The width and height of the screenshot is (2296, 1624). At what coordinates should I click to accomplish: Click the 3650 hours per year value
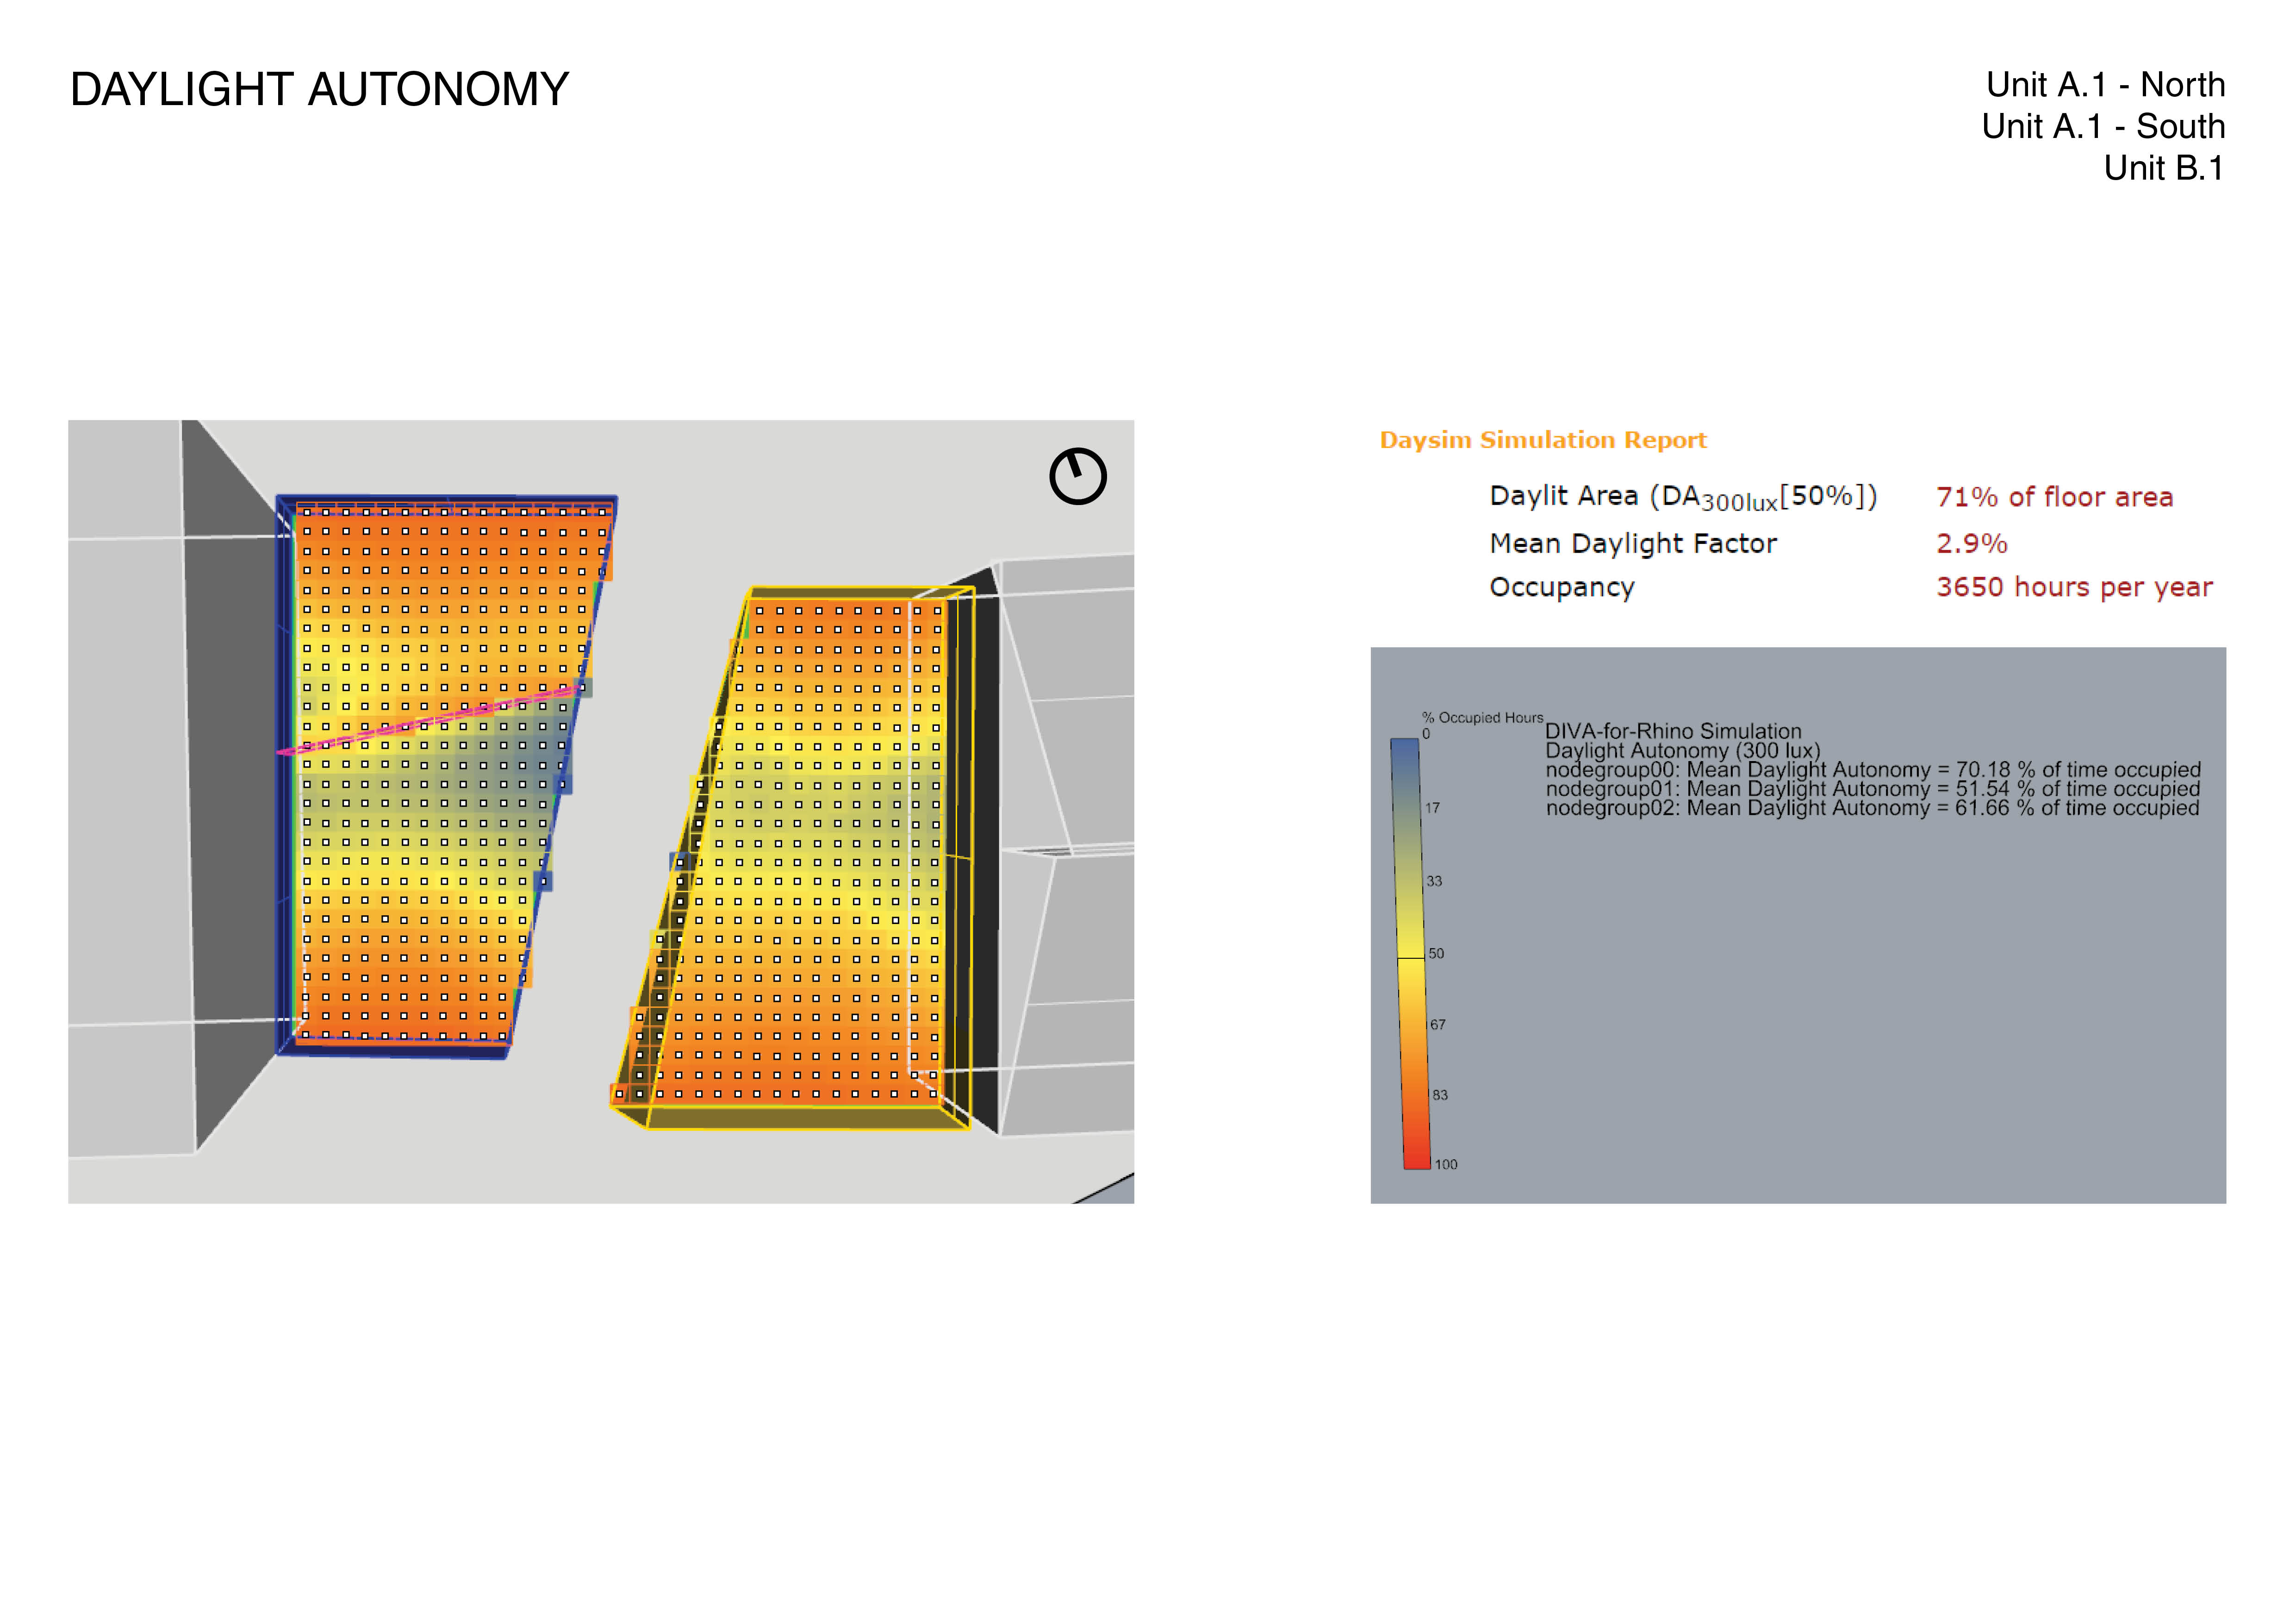tap(2074, 587)
